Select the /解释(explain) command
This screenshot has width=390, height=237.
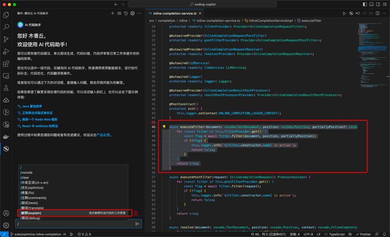(x=73, y=213)
